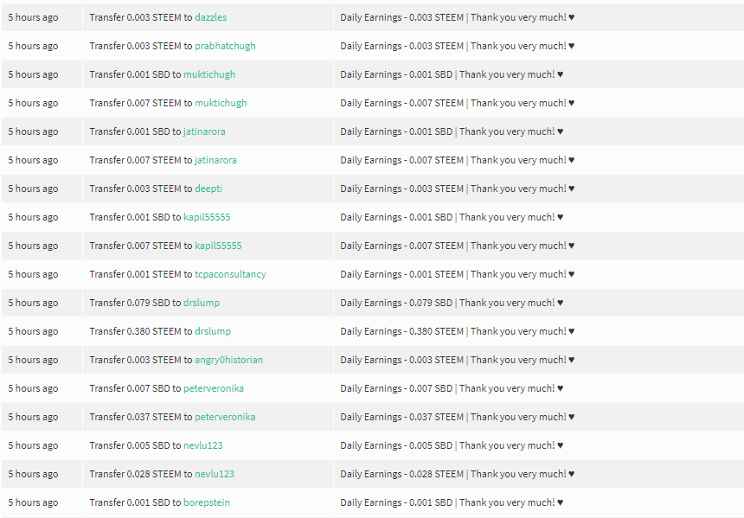Screen dimensions: 744x518
Task: Click 'Transfer 0.001 STEEM to' text
Action: (x=141, y=274)
